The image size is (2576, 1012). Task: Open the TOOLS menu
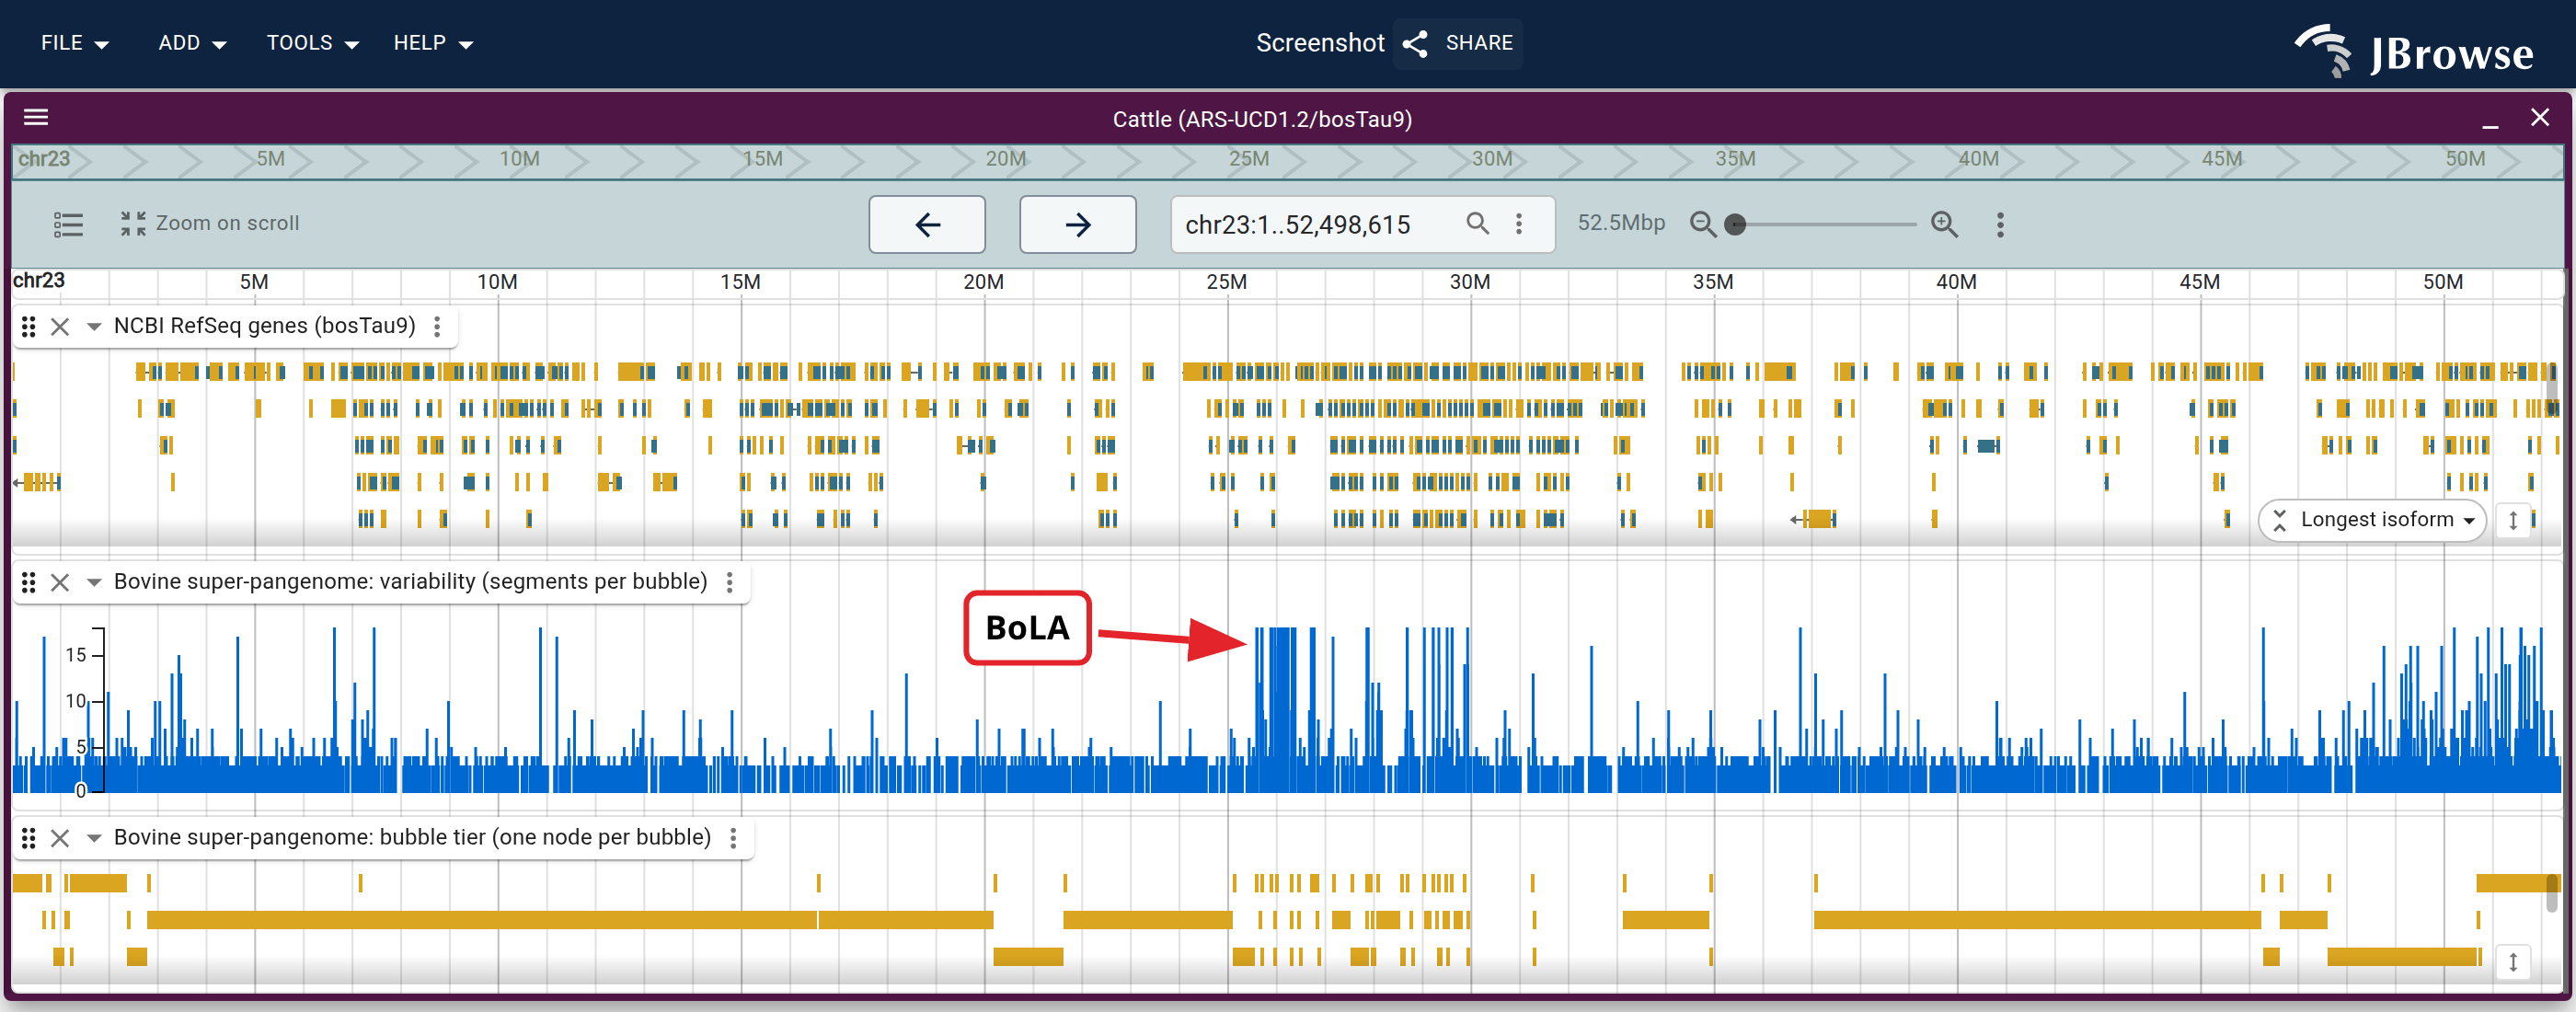312,43
